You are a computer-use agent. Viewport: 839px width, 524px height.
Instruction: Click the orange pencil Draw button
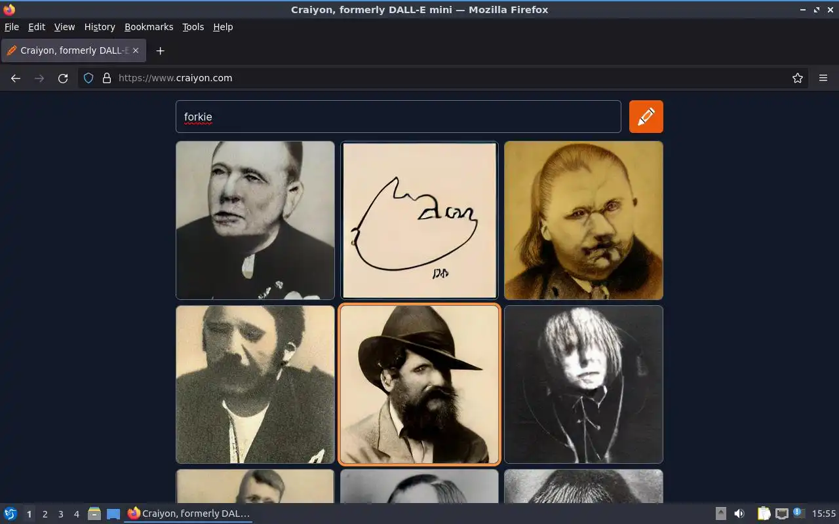(646, 117)
